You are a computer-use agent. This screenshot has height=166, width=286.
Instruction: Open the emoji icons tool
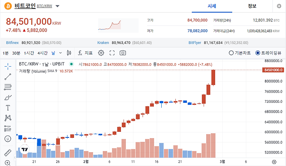8,139
